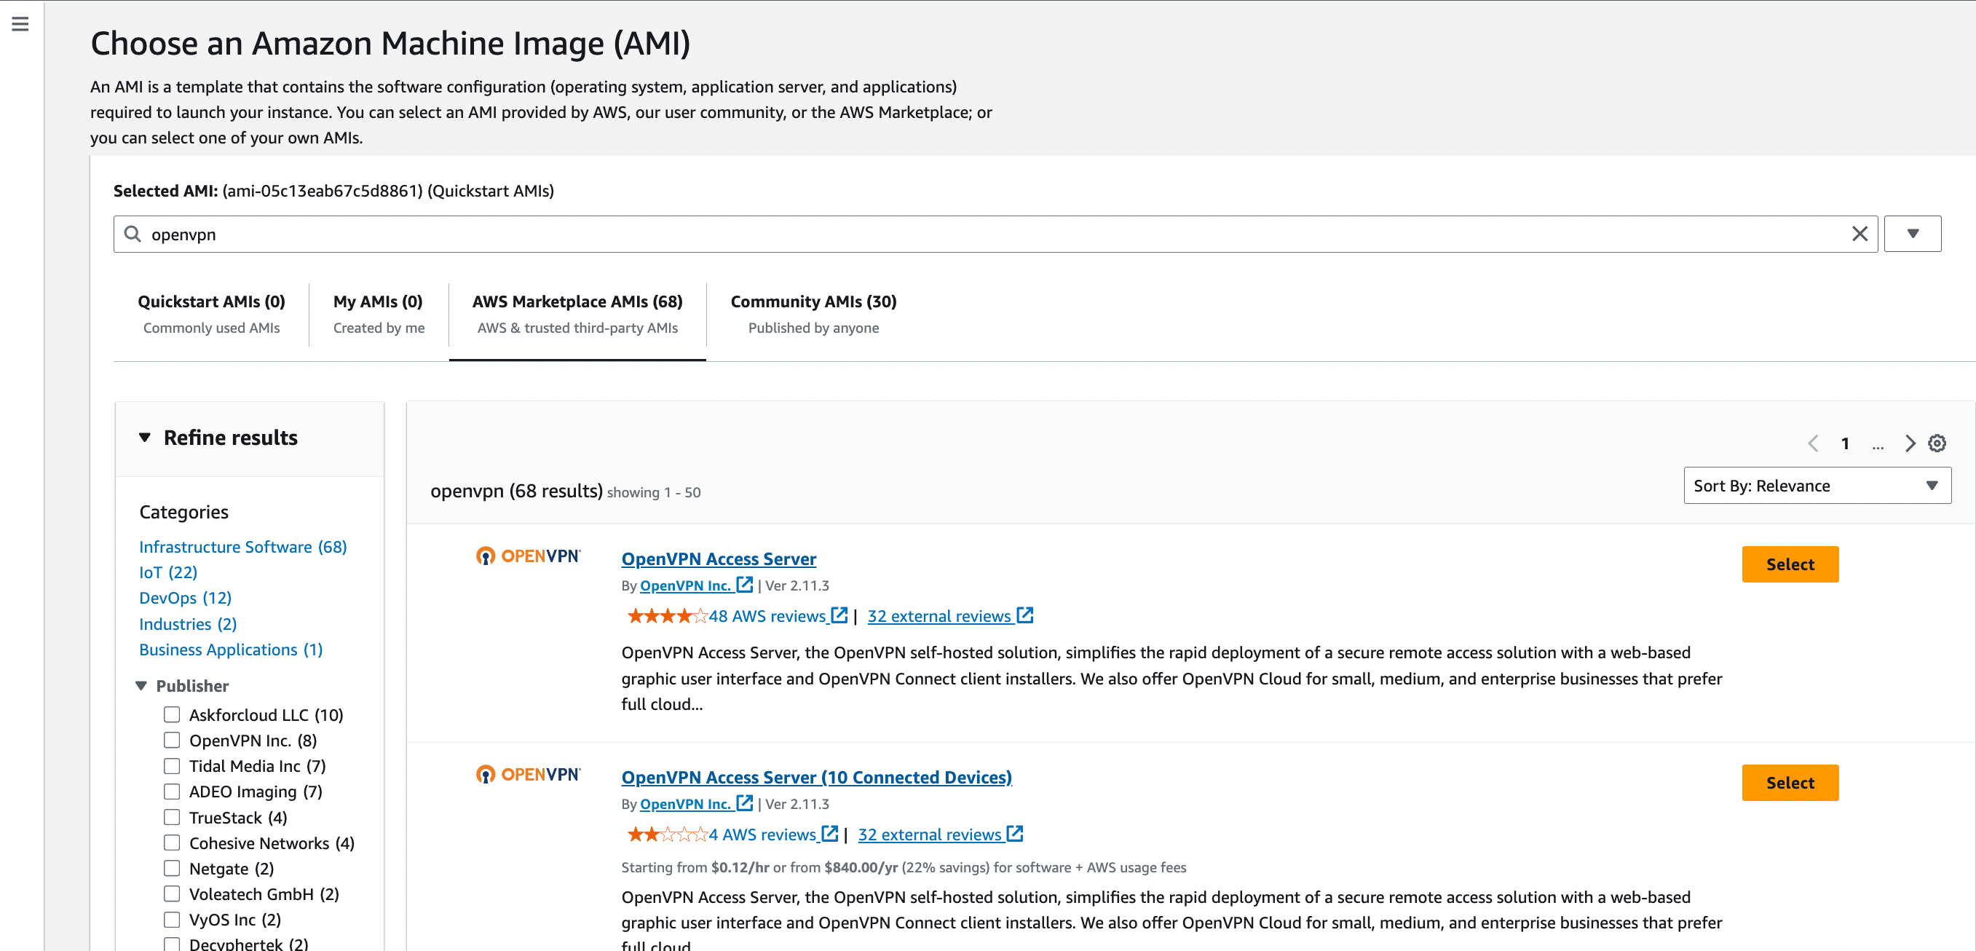The height and width of the screenshot is (951, 1976).
Task: Go to next results page arrow
Action: pyautogui.click(x=1909, y=443)
